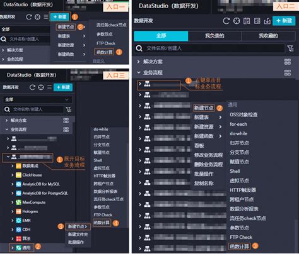
Task: Click the code search icon in 入口二 toolbar
Action: click(247, 21)
